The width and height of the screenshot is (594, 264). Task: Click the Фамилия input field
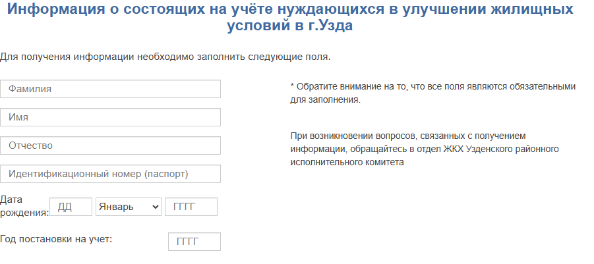[x=110, y=89]
